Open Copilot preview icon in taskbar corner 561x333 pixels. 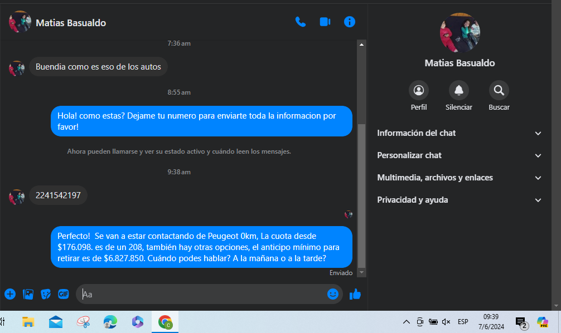(543, 322)
